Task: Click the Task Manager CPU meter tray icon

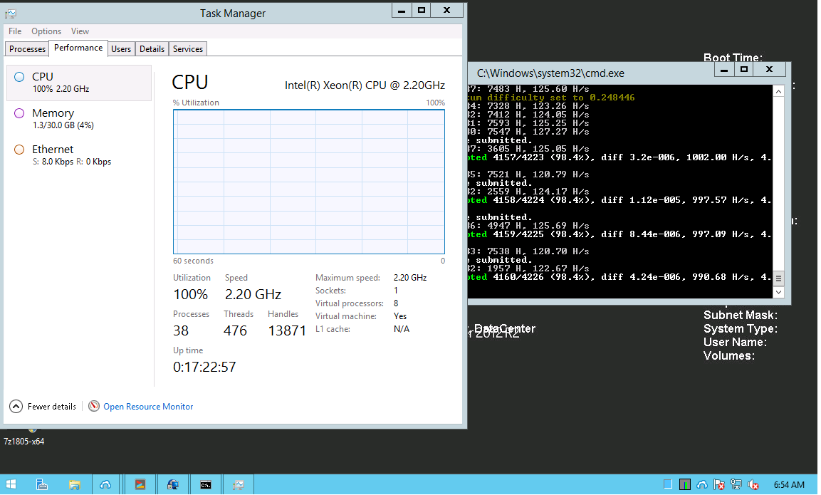Action: click(x=685, y=484)
